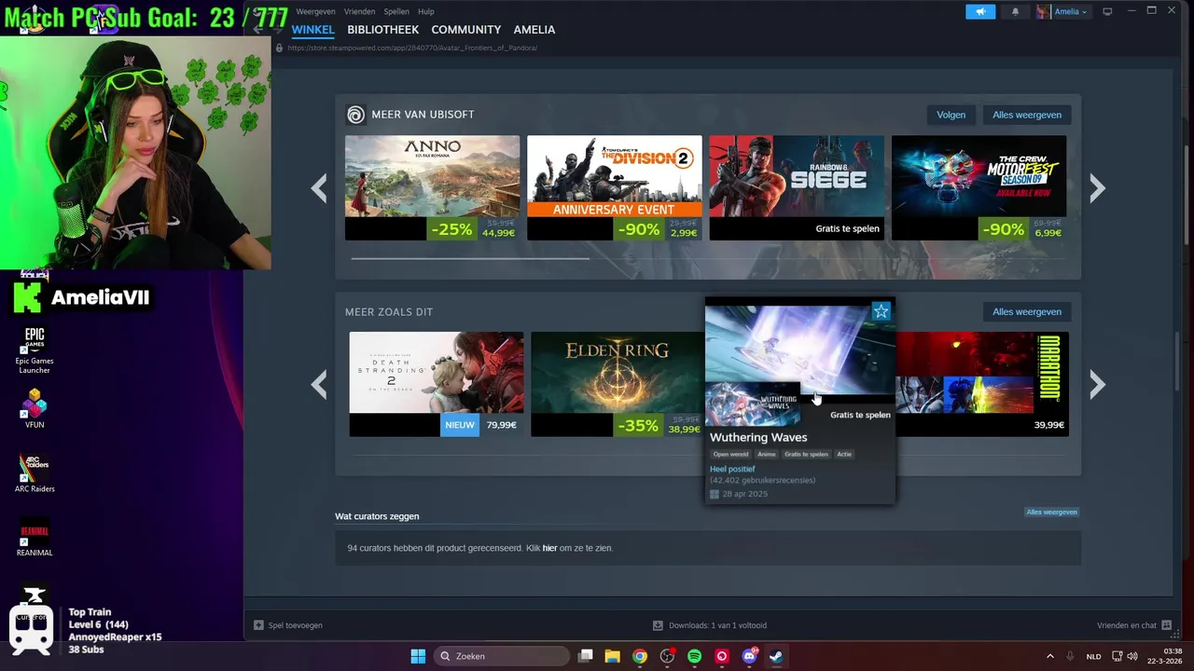Viewport: 1194px width, 671px height.
Task: Click the Ubisoft carousel scroll bar
Action: 470,258
